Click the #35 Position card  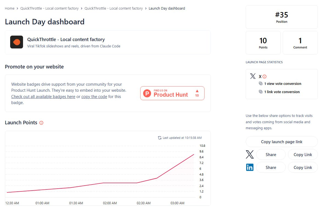(x=282, y=17)
